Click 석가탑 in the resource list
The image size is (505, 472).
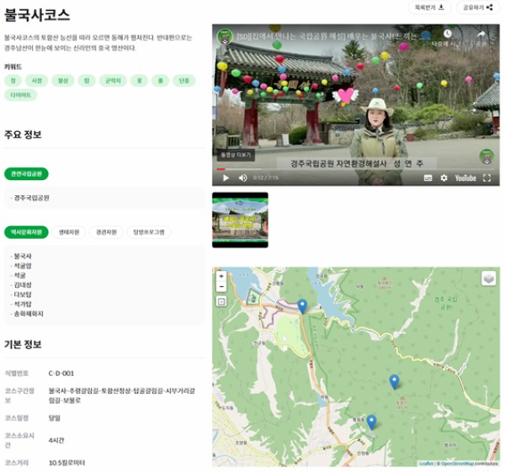(23, 305)
